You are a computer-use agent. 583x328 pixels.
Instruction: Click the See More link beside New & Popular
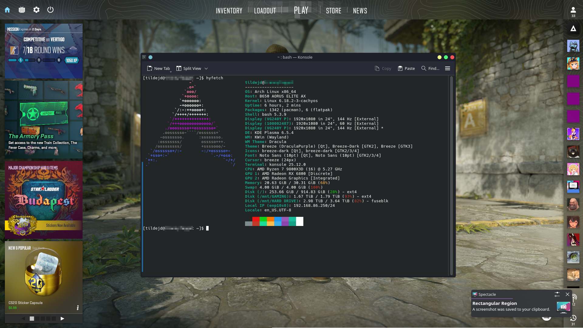[38, 248]
